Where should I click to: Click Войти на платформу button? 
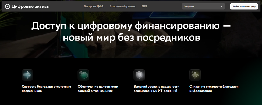point(244,6)
